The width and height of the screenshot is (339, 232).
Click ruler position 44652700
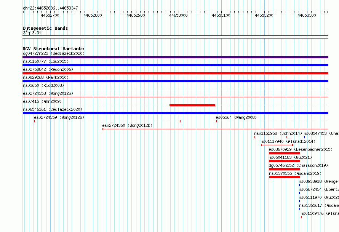pyautogui.click(x=50, y=15)
